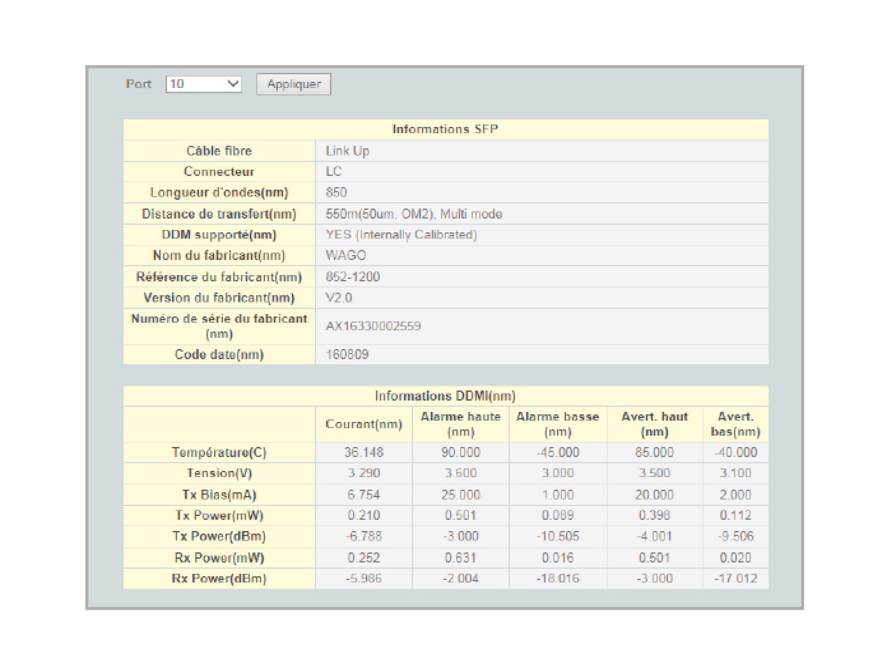Select Tx Power mW value '0.210'
894x670 pixels.
pyautogui.click(x=364, y=515)
